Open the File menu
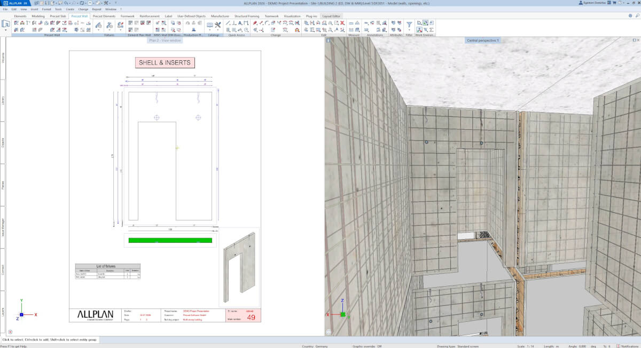 tap(5, 9)
